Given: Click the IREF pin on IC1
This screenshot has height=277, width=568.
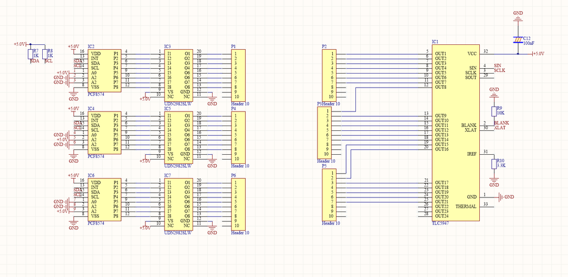Looking at the screenshot, I should (x=471, y=154).
